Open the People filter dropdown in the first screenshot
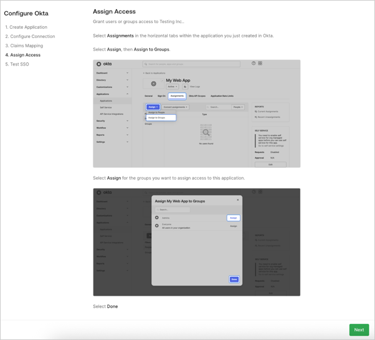The width and height of the screenshot is (375, 340). coord(238,107)
